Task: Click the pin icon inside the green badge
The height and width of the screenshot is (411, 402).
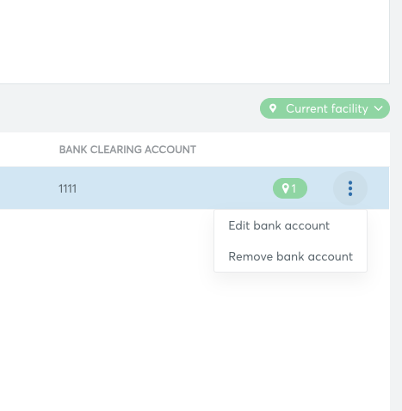Action: point(285,188)
